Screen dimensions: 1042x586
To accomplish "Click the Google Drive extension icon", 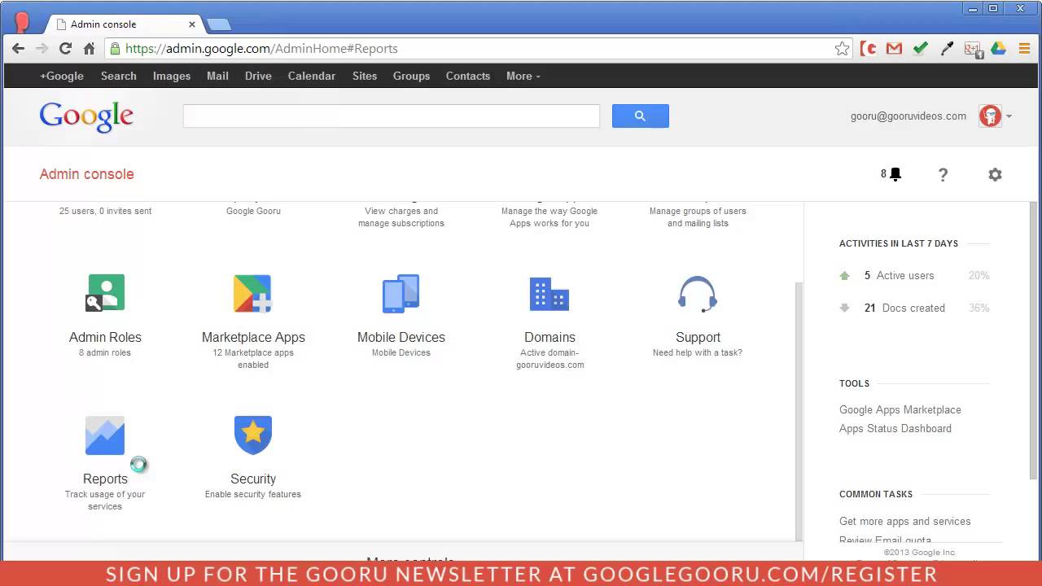I will [x=999, y=49].
